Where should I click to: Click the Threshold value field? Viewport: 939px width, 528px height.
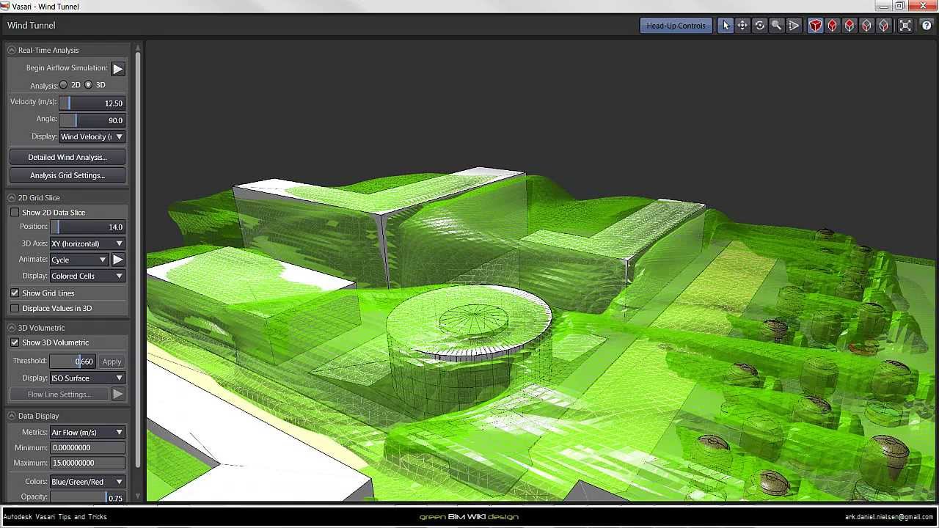(x=73, y=362)
